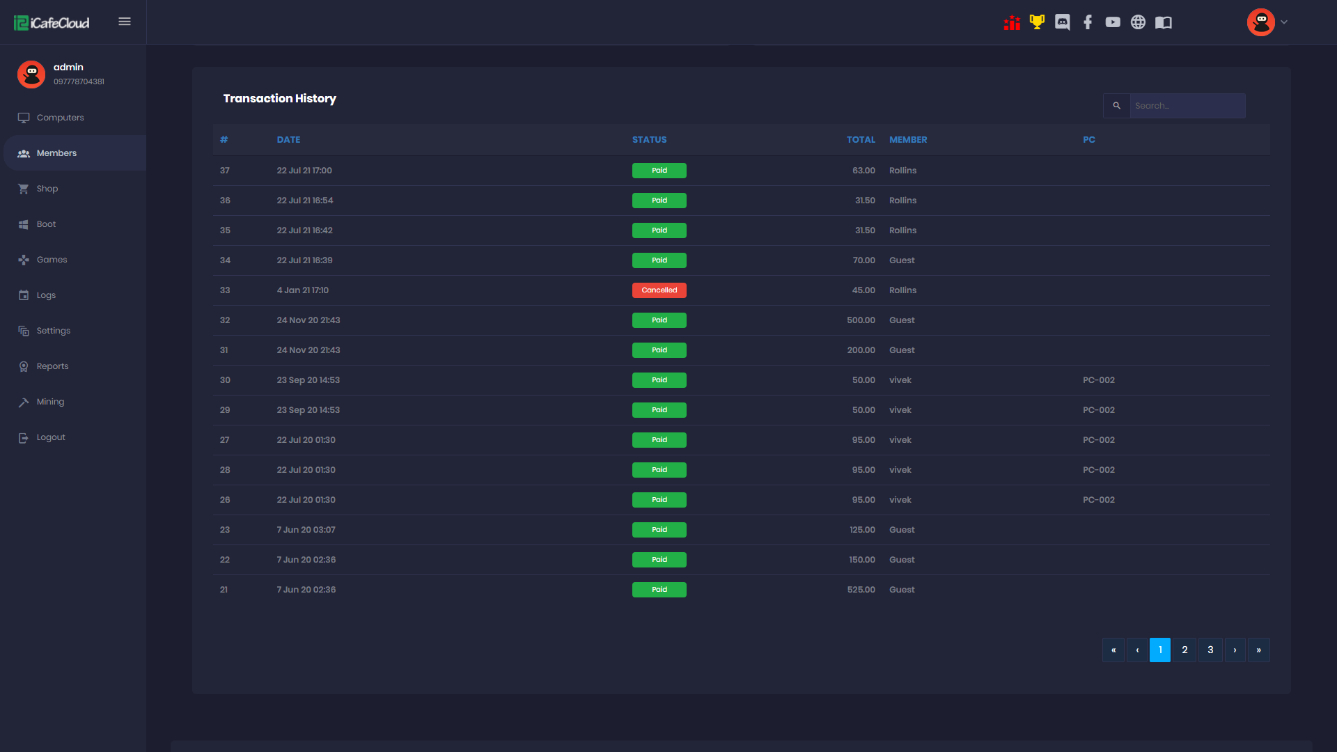Open Reports in the sidebar
Screen dimensions: 1337x752
(x=52, y=366)
